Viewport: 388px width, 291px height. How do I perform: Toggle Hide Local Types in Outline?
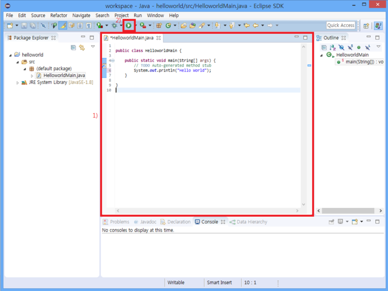coord(367,47)
